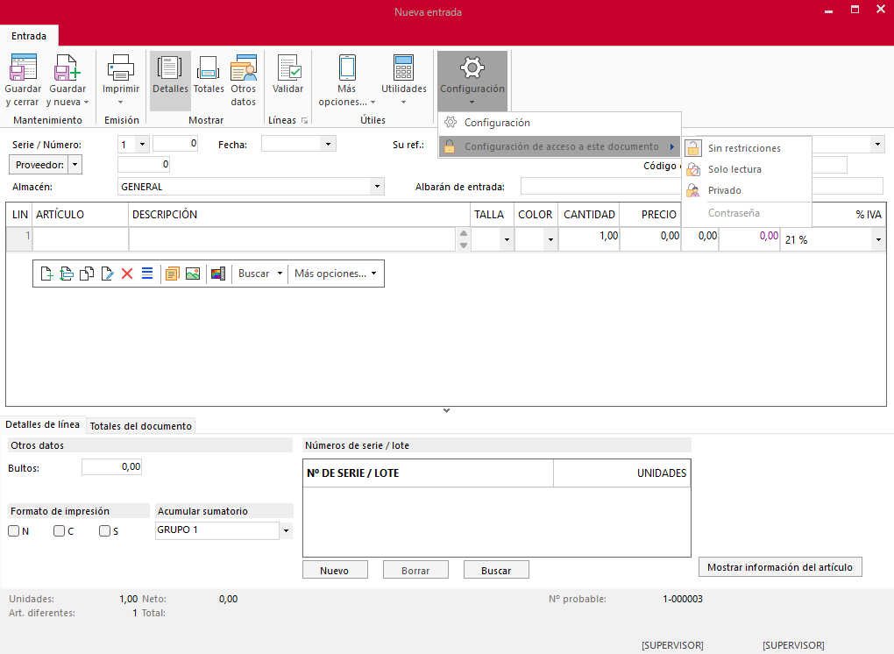This screenshot has width=894, height=654.
Task: Click the Nuevo serial number button
Action: (335, 570)
